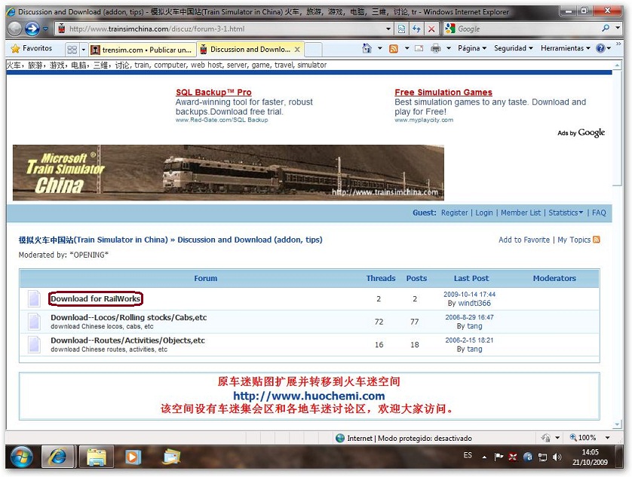This screenshot has height=477, width=632.
Task: Click the Favorites star button
Action: [x=32, y=48]
